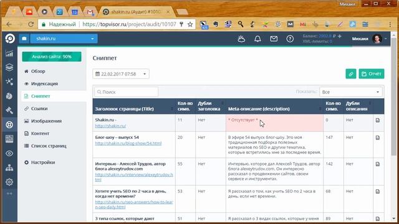This screenshot has width=399, height=224.
Task: Open the date selector 22.02.2017 07:58
Action: [121, 74]
